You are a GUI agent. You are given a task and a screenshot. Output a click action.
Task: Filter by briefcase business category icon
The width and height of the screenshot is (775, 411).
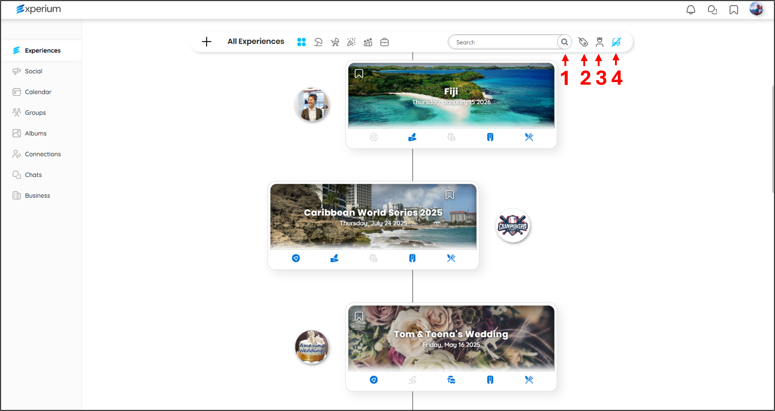pos(384,42)
